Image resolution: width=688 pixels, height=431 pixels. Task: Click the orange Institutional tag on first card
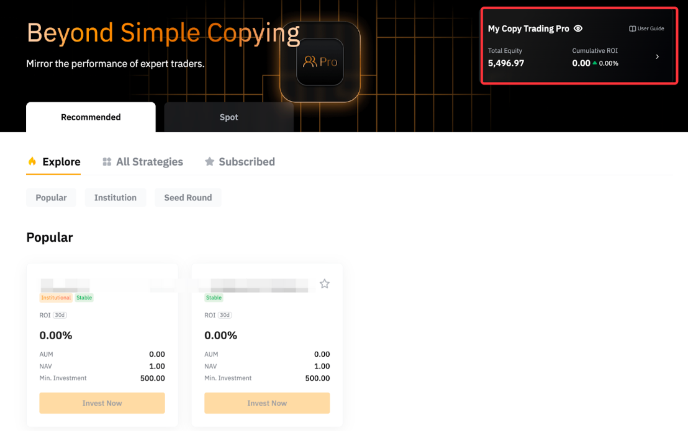(56, 298)
